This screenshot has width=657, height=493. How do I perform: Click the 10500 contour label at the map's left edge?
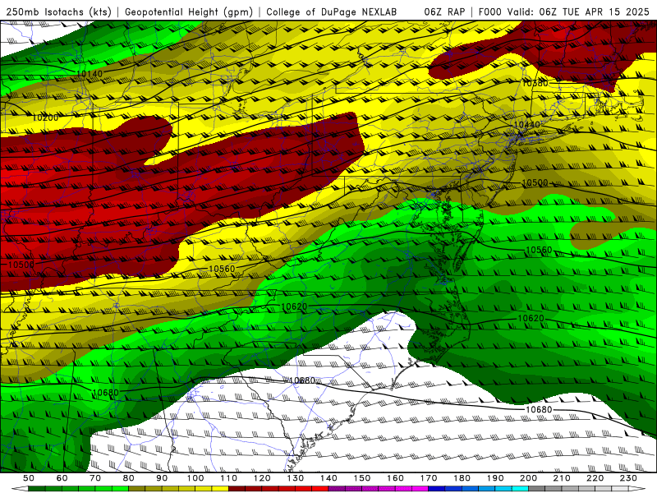[21, 265]
